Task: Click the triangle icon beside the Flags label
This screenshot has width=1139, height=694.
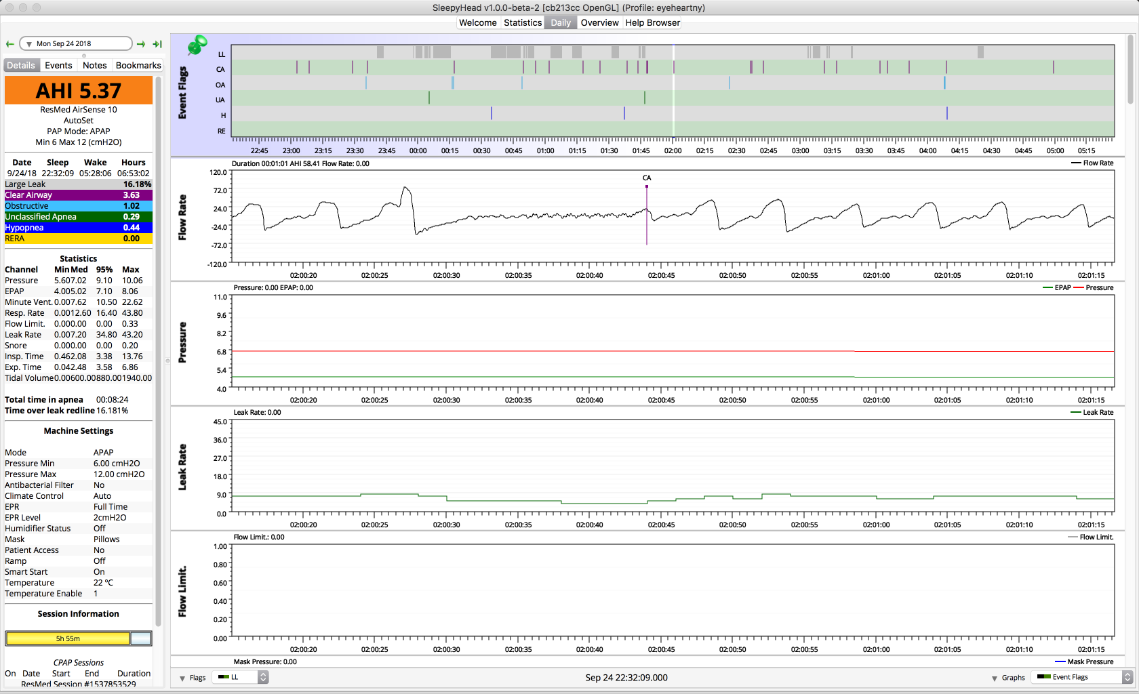Action: click(x=182, y=678)
